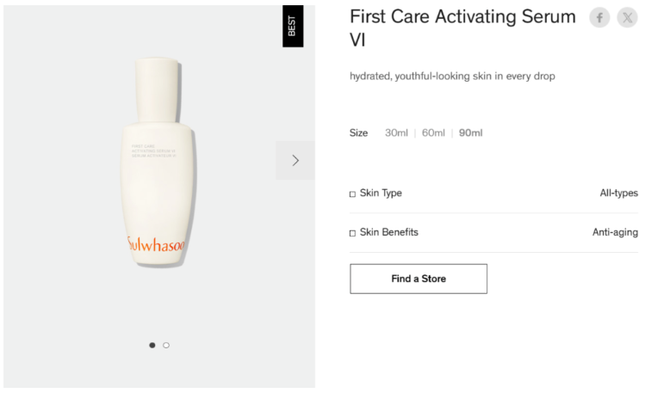645x393 pixels.
Task: Select the 90ml size option
Action: click(471, 132)
